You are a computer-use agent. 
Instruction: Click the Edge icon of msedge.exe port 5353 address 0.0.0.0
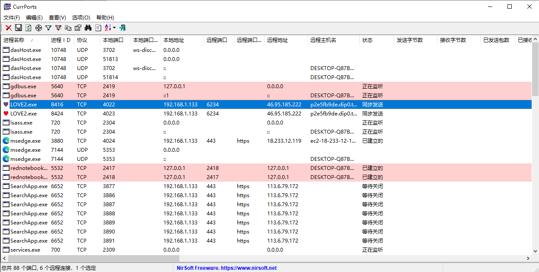coord(6,150)
